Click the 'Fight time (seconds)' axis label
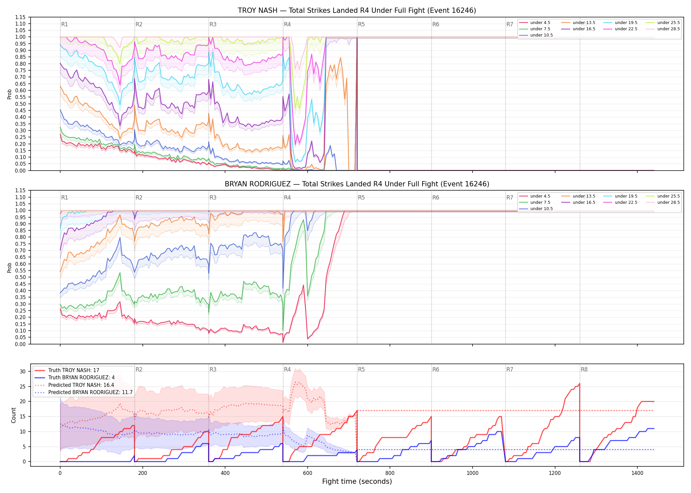 coord(357,481)
